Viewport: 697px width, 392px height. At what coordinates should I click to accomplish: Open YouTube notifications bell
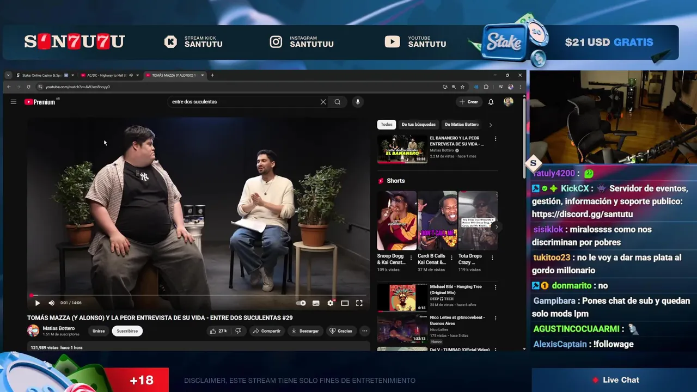491,102
